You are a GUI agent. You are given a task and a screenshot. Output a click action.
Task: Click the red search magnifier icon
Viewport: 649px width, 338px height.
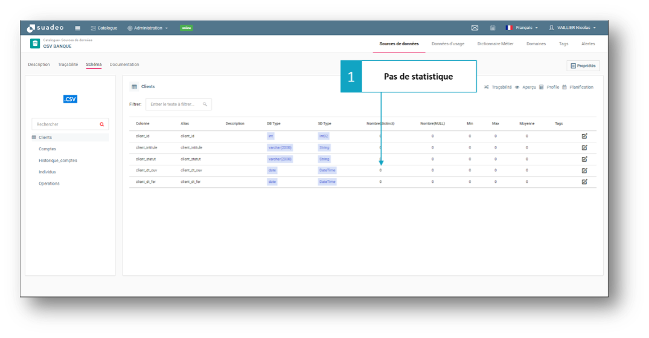tap(102, 124)
